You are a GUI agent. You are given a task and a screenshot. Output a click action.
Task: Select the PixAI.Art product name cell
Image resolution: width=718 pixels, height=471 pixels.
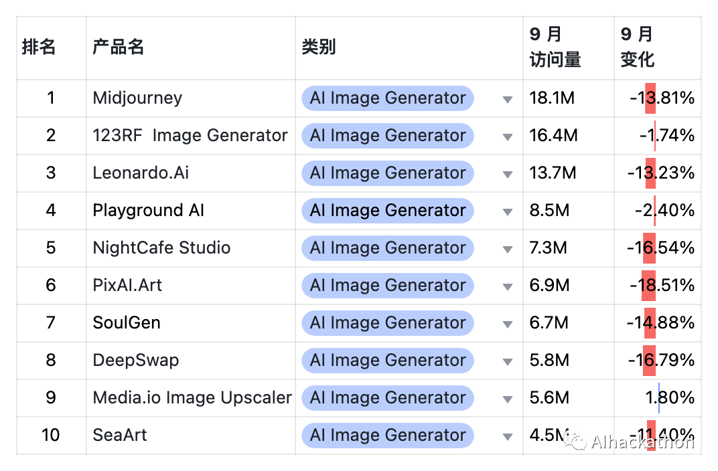pyautogui.click(x=190, y=286)
